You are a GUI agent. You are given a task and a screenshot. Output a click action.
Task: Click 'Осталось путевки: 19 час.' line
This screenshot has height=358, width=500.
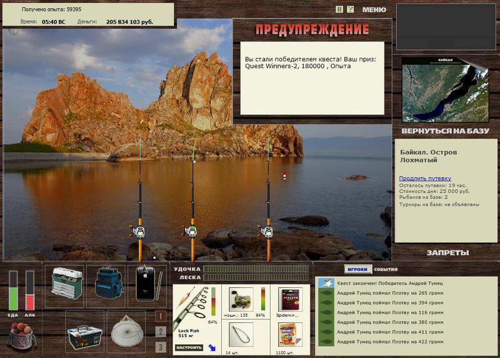[432, 185]
